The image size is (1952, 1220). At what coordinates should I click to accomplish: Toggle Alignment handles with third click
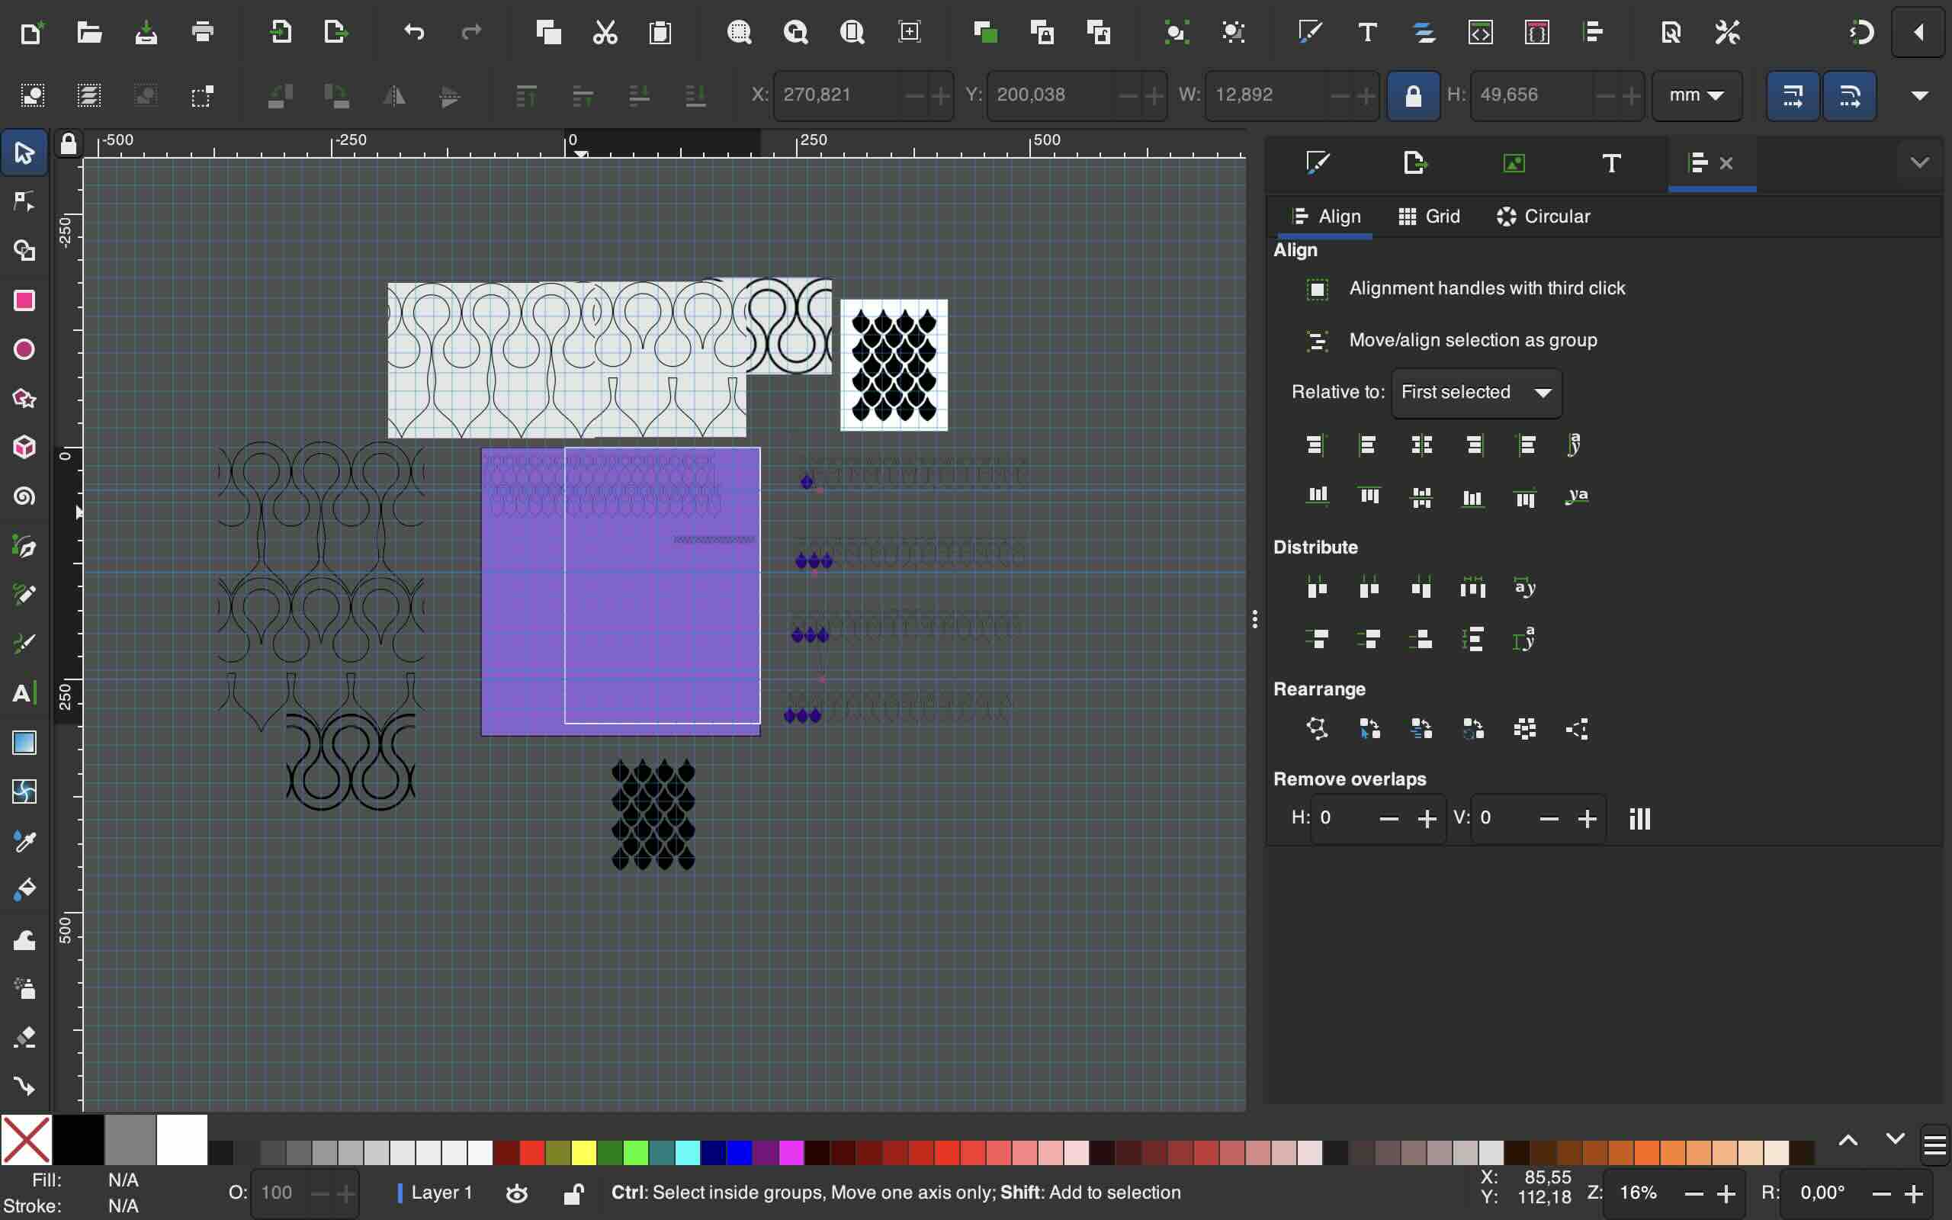1317,289
